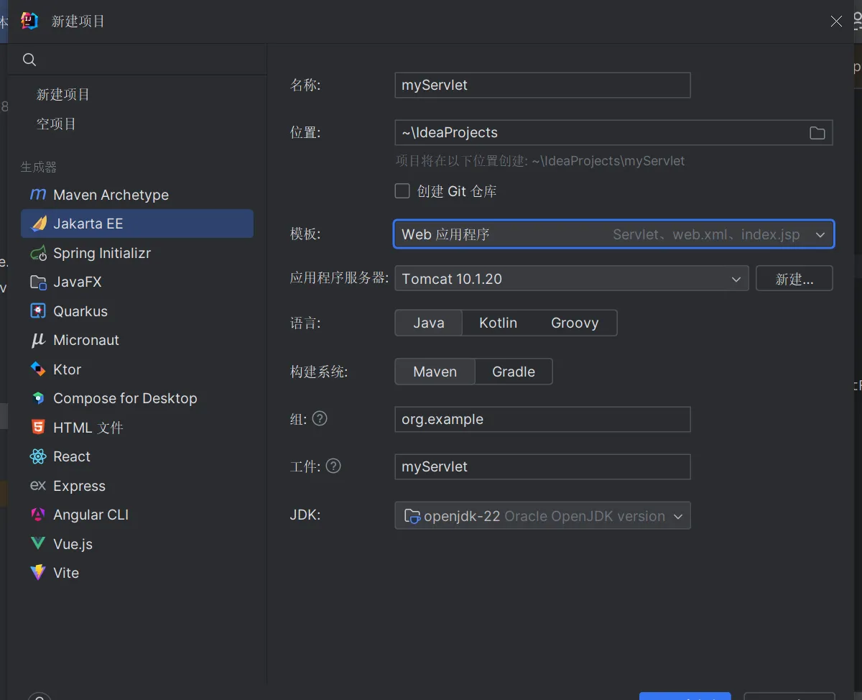Click the Spring Initializr leaf icon
This screenshot has height=700, width=862.
pos(38,253)
